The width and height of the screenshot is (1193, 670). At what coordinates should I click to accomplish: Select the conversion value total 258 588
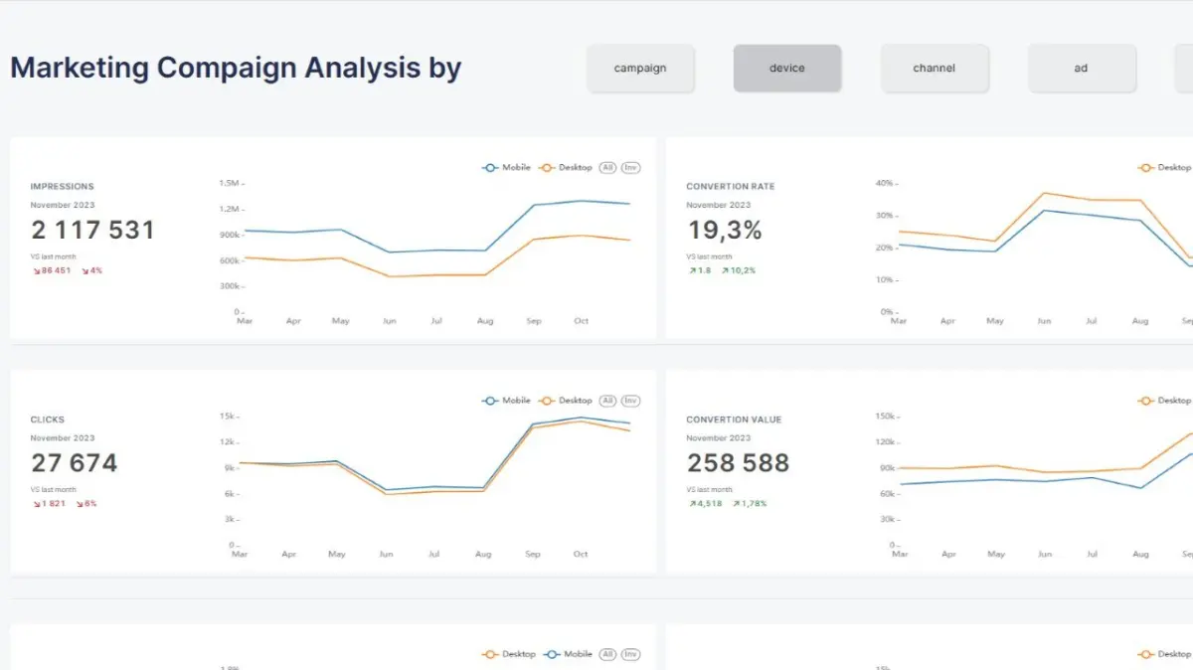coord(738,463)
